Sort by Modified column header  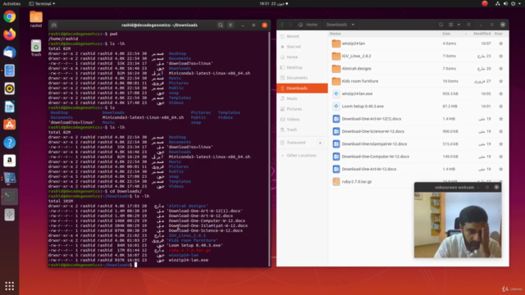pos(482,34)
